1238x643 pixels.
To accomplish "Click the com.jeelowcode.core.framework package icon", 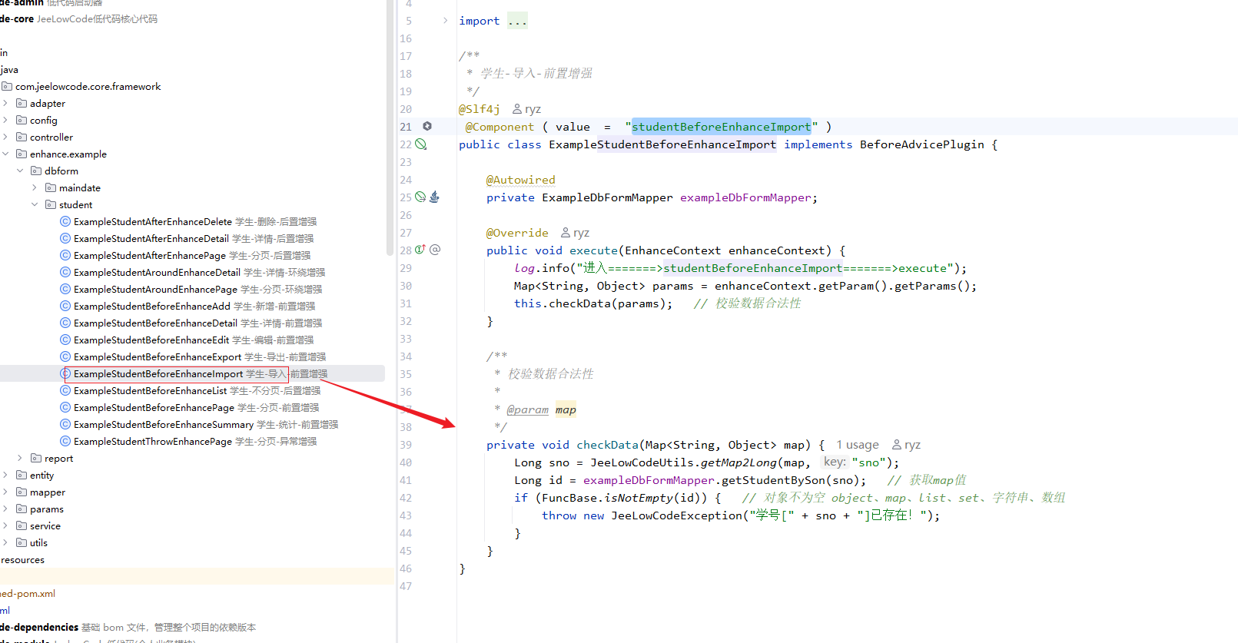I will [x=7, y=86].
